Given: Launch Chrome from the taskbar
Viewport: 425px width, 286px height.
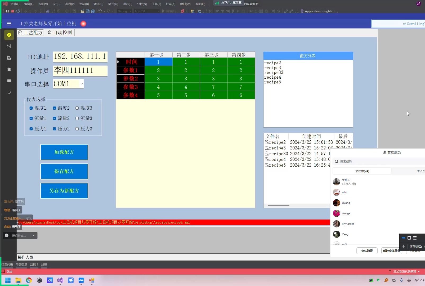Looking at the screenshot, I should coord(29,280).
